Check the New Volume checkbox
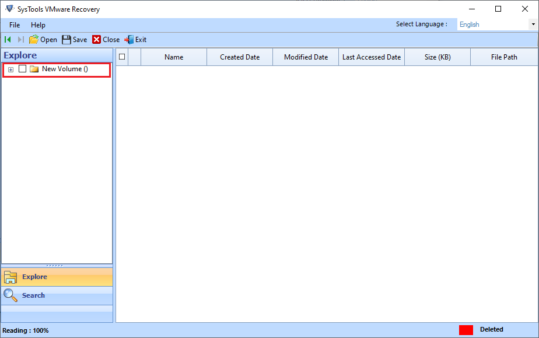Viewport: 539px width, 338px height. pos(22,69)
